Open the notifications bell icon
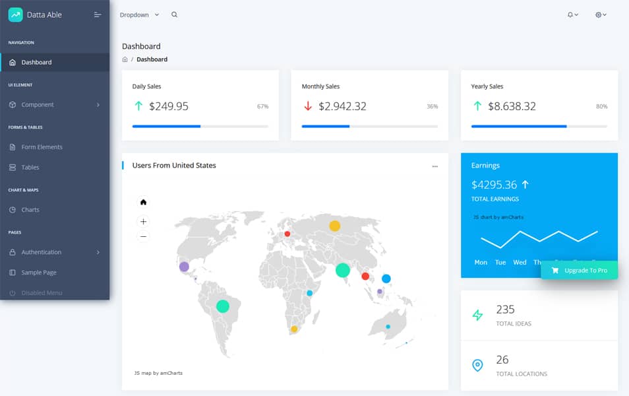The height and width of the screenshot is (396, 629). [x=571, y=15]
